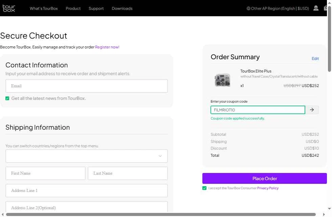The width and height of the screenshot is (332, 217).
Task: Open the user account icon
Action: [x=316, y=8]
